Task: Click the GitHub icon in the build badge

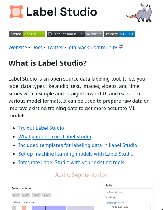Action: coord(50,34)
